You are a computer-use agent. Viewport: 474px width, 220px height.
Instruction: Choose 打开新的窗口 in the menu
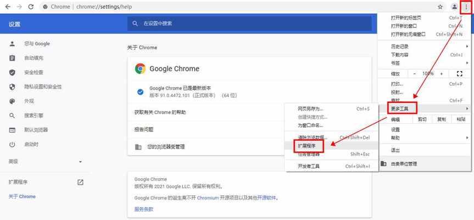[x=425, y=26]
